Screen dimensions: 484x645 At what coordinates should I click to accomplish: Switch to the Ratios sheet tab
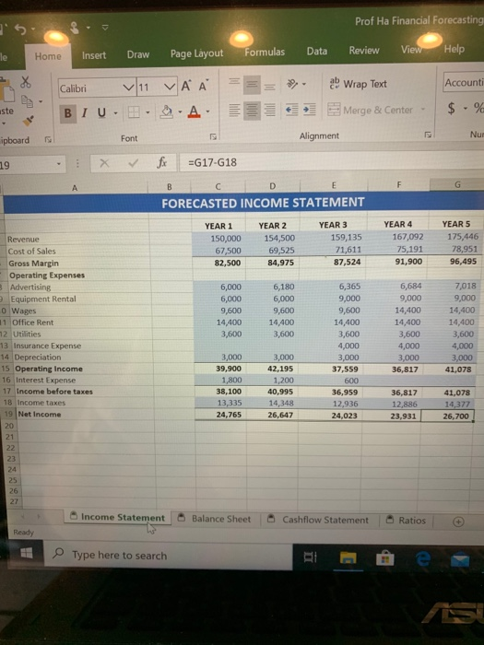[x=406, y=521]
